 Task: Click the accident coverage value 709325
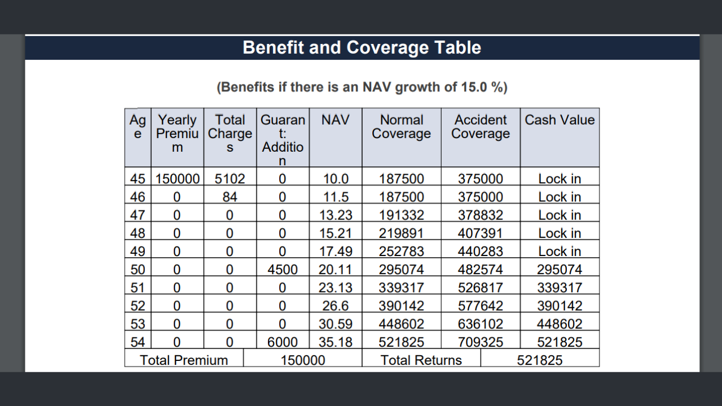click(x=480, y=342)
